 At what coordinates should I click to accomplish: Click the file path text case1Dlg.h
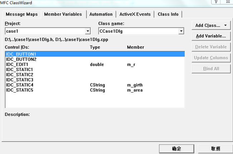(x=29, y=39)
